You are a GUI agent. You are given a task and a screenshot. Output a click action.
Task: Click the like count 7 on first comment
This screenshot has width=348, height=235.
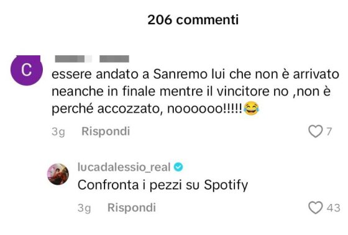(329, 131)
